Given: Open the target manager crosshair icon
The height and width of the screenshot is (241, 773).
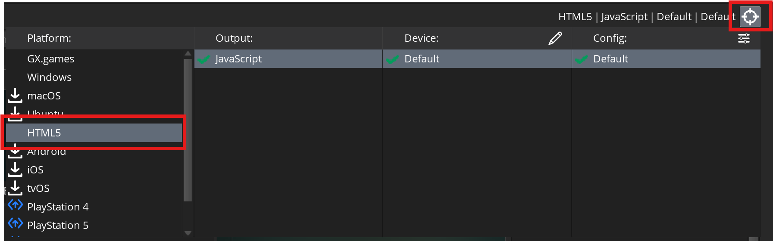Looking at the screenshot, I should [x=750, y=17].
